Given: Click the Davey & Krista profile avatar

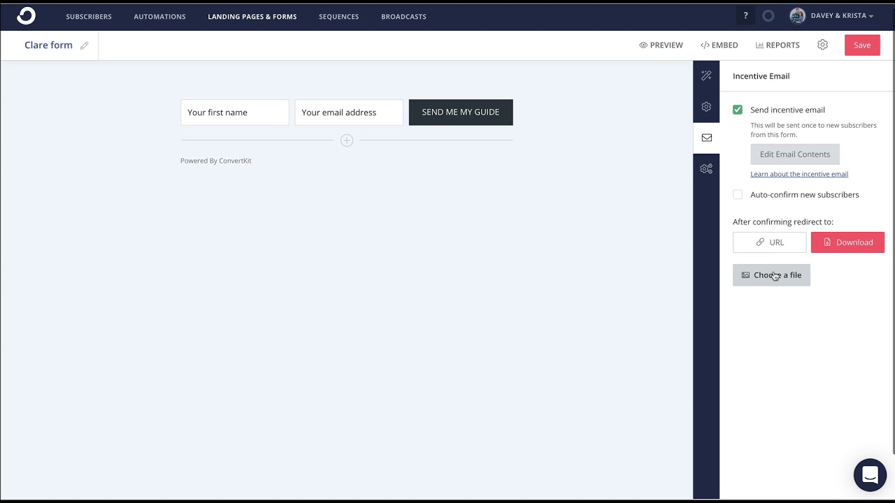Looking at the screenshot, I should pos(797,15).
